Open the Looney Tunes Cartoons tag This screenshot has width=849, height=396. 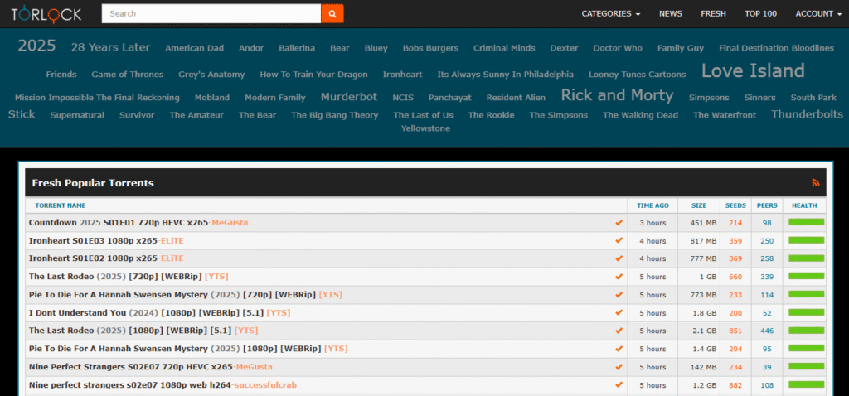(x=638, y=75)
